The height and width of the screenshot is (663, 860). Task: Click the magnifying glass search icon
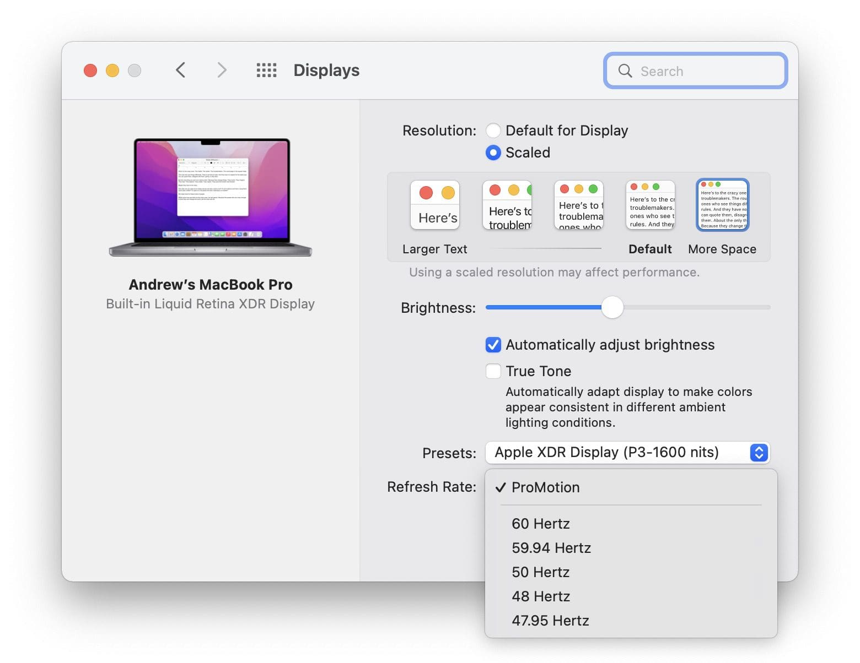tap(625, 70)
